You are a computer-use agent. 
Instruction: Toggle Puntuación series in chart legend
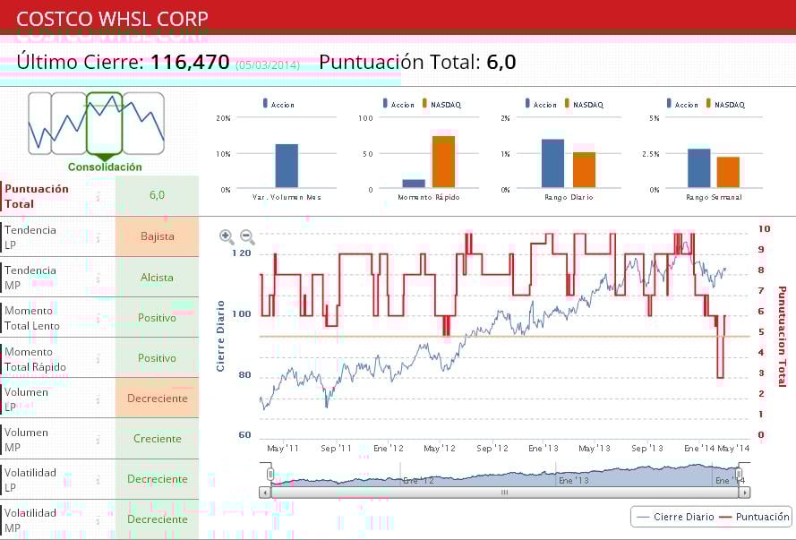tap(755, 517)
